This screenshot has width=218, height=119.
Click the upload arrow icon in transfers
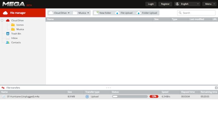(x=87, y=97)
